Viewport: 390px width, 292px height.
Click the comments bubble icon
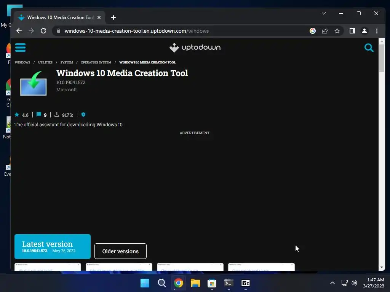pyautogui.click(x=39, y=114)
